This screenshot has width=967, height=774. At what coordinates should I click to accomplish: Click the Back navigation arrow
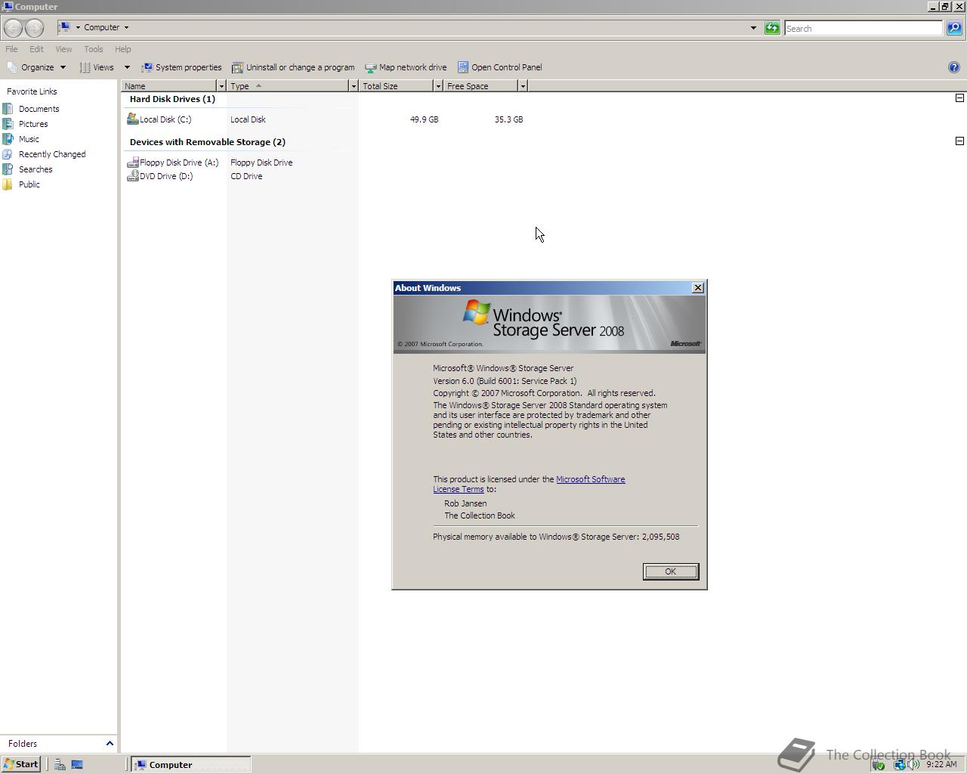[x=13, y=28]
